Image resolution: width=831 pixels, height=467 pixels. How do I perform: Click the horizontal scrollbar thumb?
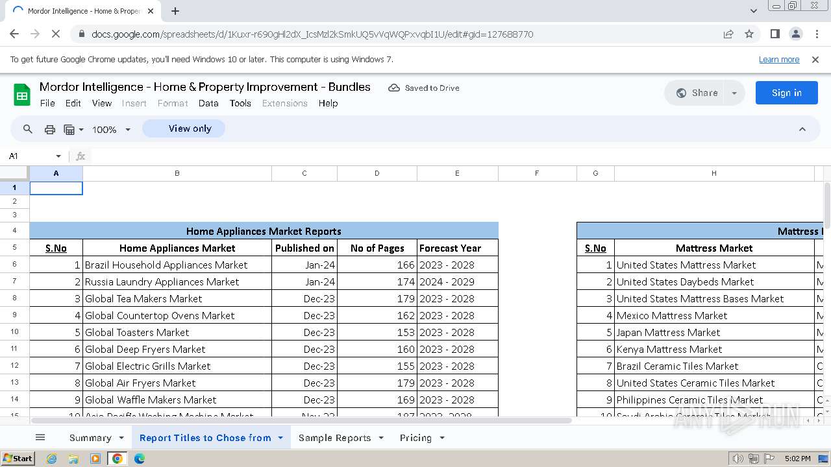[x=301, y=420]
